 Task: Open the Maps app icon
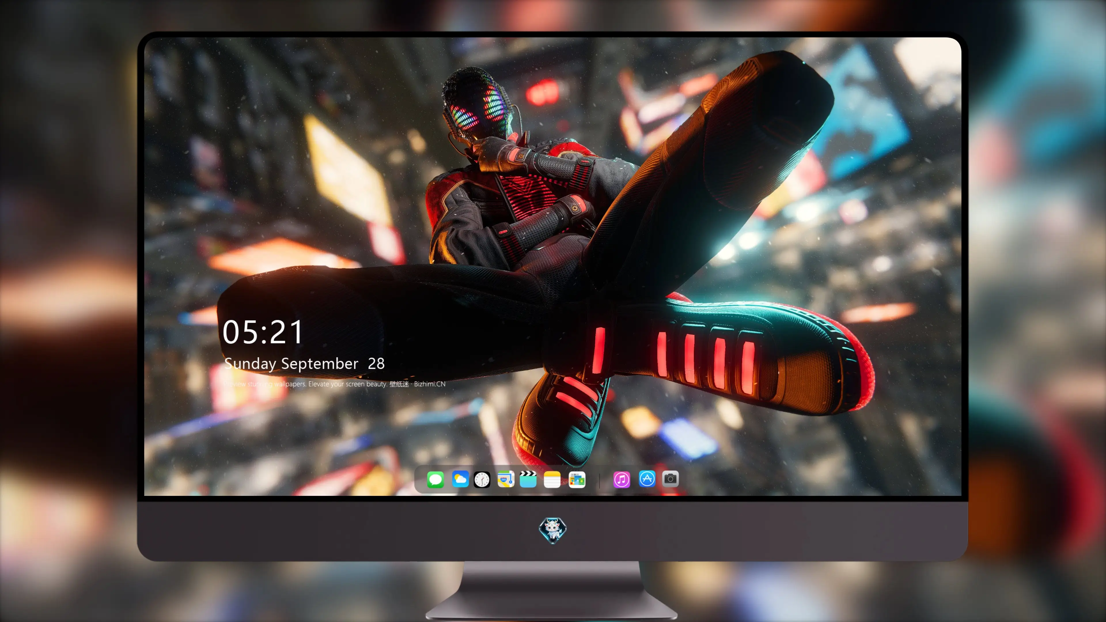506,479
